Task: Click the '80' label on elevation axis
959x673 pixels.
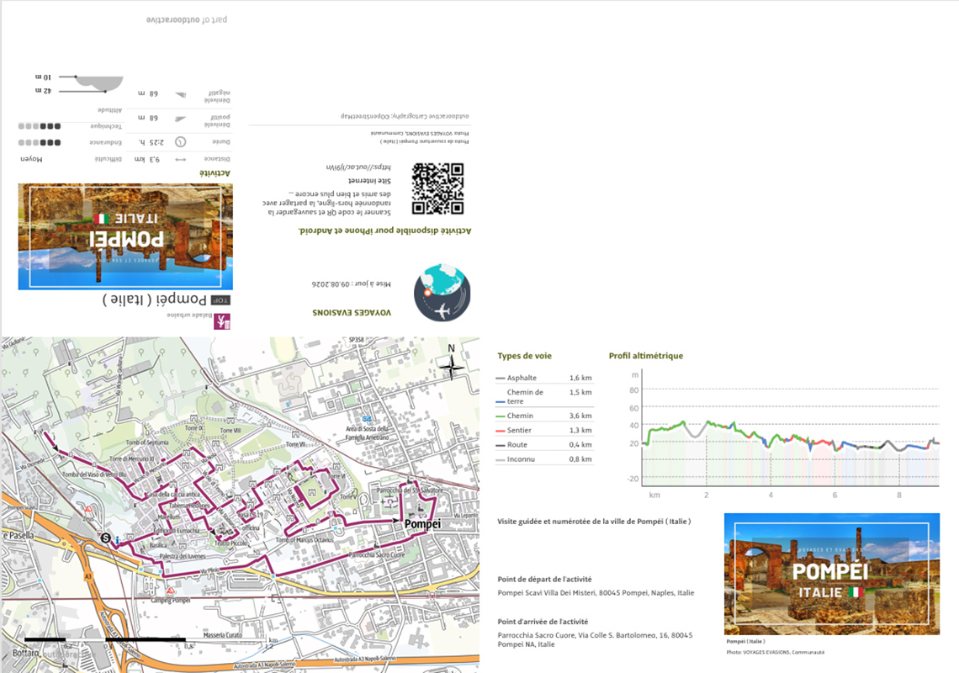Action: point(633,389)
